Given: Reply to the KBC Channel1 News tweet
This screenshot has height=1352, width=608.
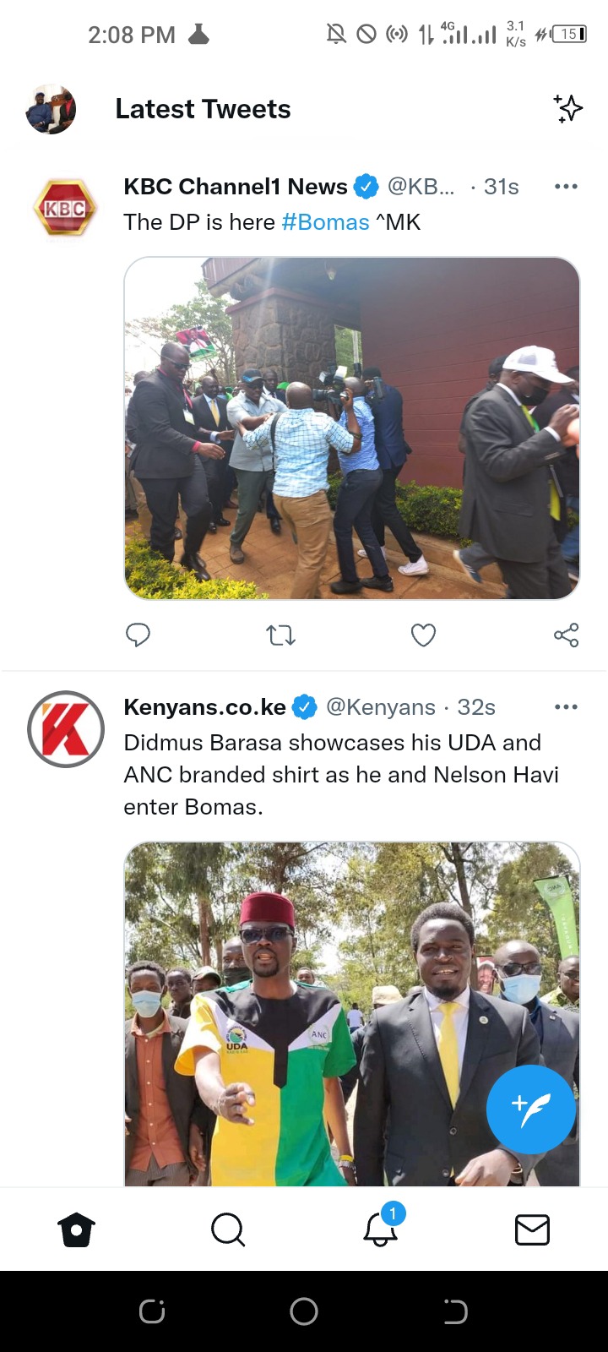Looking at the screenshot, I should (x=138, y=635).
